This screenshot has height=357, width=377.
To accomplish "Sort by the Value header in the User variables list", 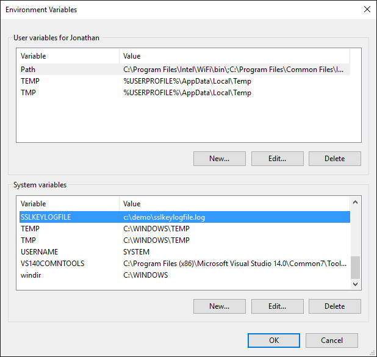I will (234, 56).
